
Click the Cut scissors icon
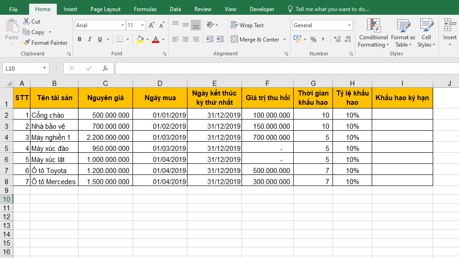(x=27, y=22)
